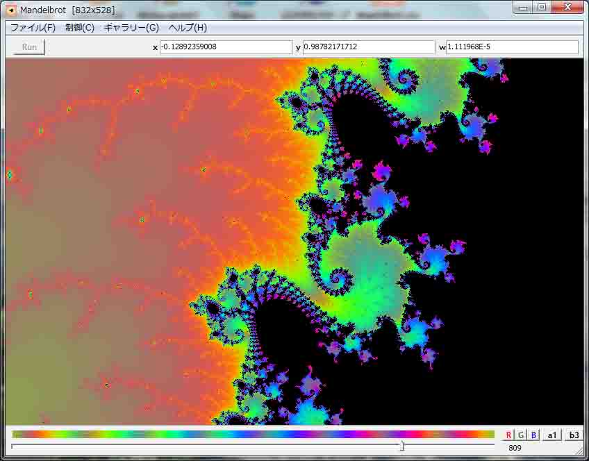
Task: Open the ギャラリー(G) menu
Action: (131, 28)
